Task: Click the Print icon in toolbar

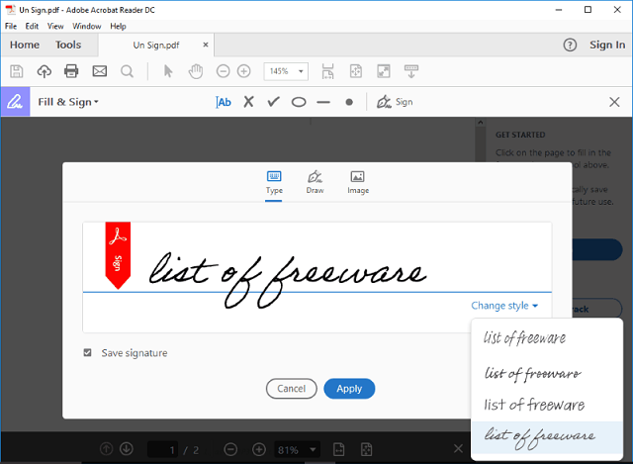Action: (71, 71)
